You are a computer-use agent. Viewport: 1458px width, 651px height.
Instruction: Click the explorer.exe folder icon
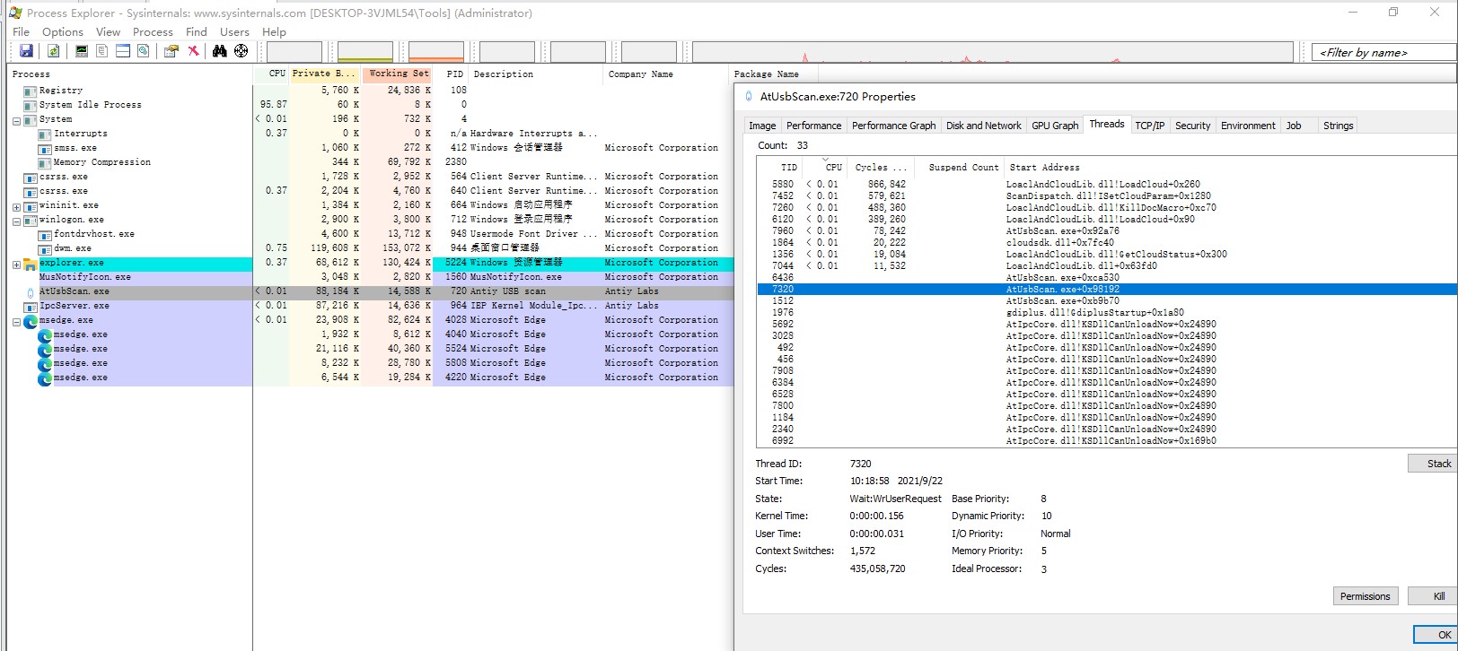(31, 264)
